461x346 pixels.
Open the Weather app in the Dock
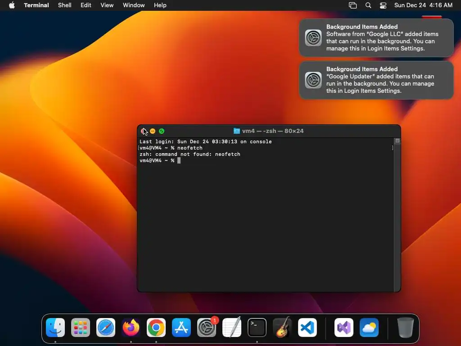pyautogui.click(x=369, y=328)
